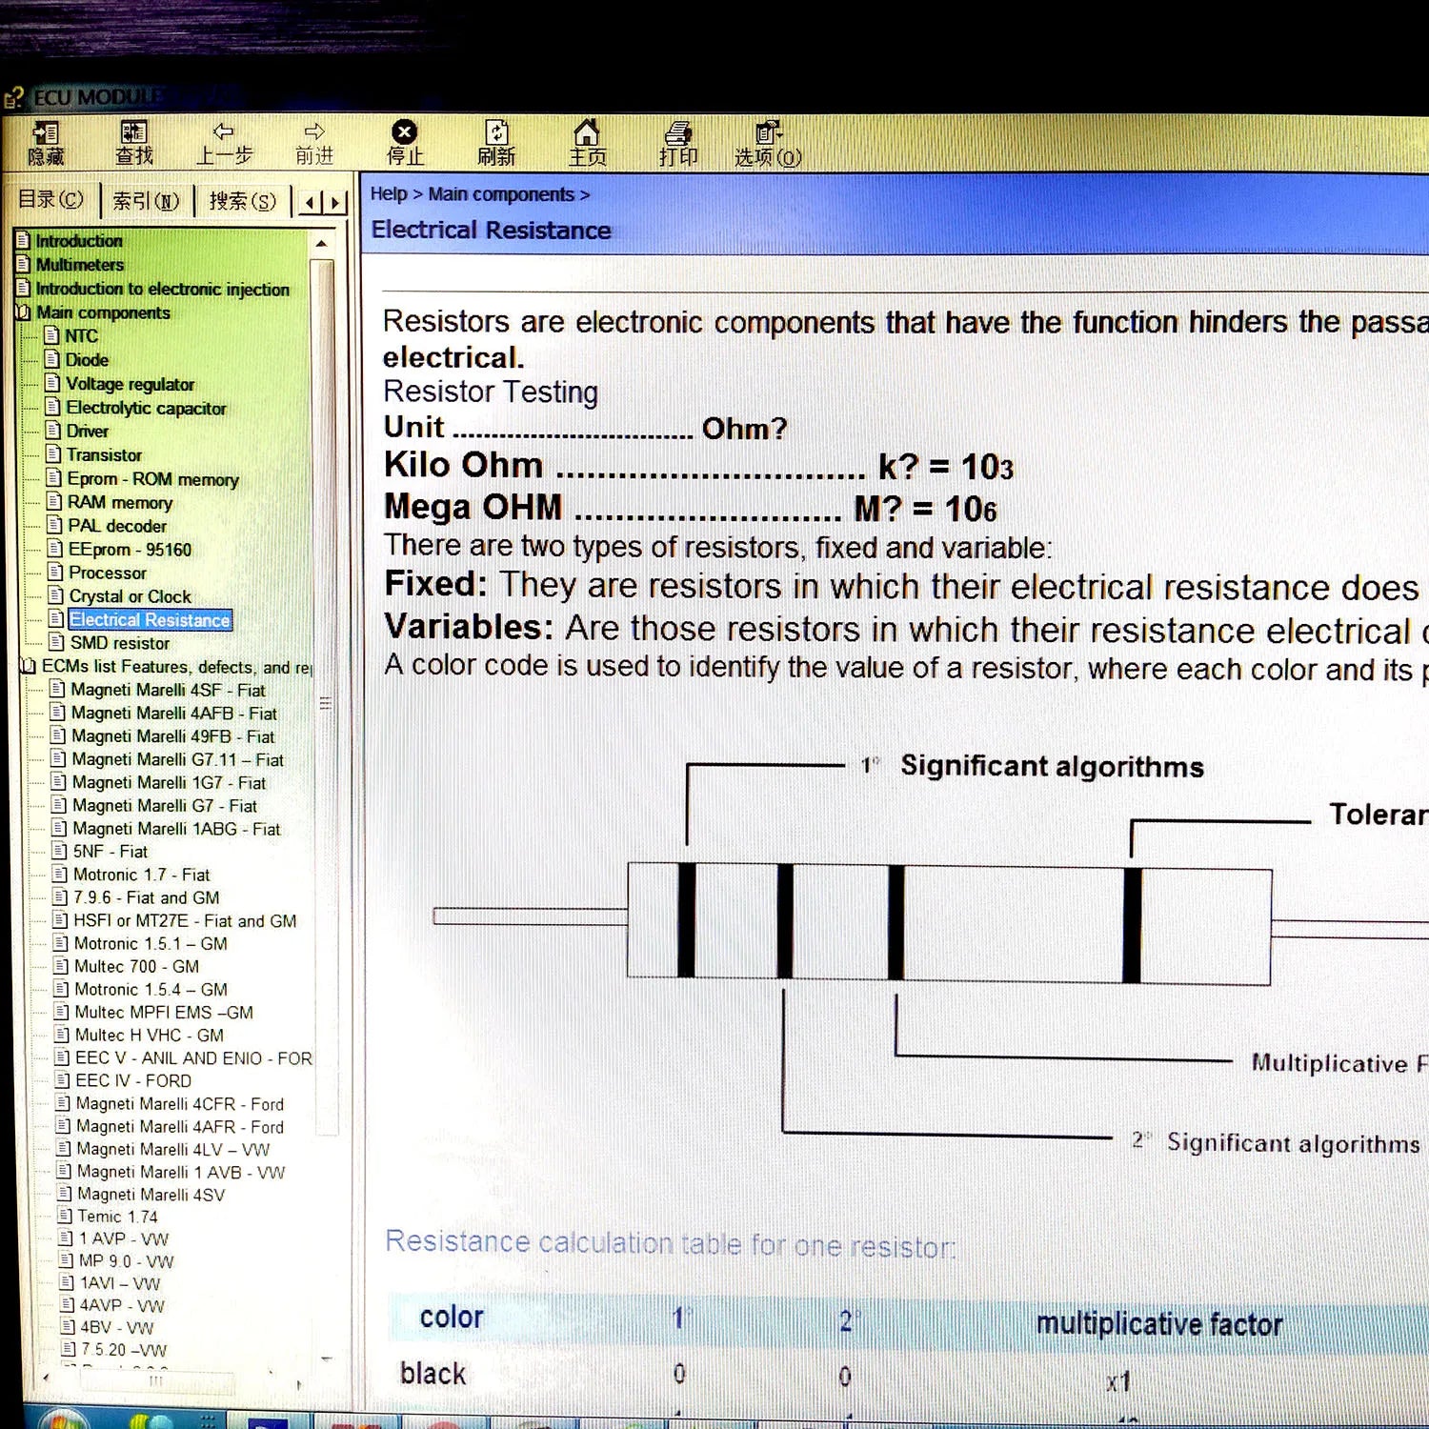This screenshot has width=1429, height=1429.
Task: Switch to the 索引(N) index tab
Action: [x=145, y=200]
